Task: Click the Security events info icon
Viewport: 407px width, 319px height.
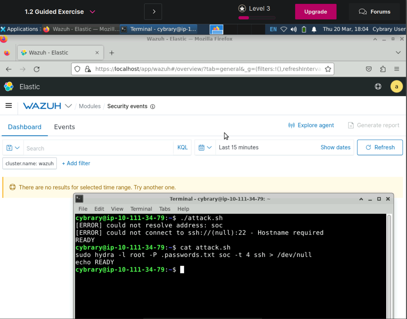Action: (153, 106)
